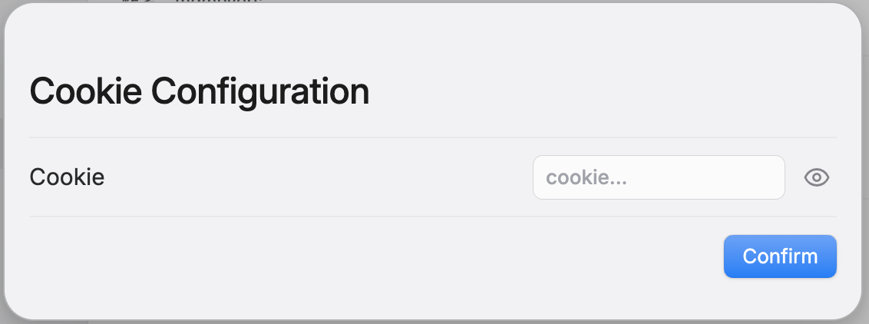Click the cookie input field
869x324 pixels.
[x=658, y=178]
